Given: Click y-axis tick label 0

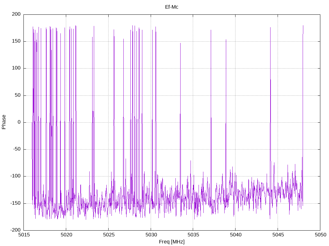Looking at the screenshot, I should (x=19, y=122).
